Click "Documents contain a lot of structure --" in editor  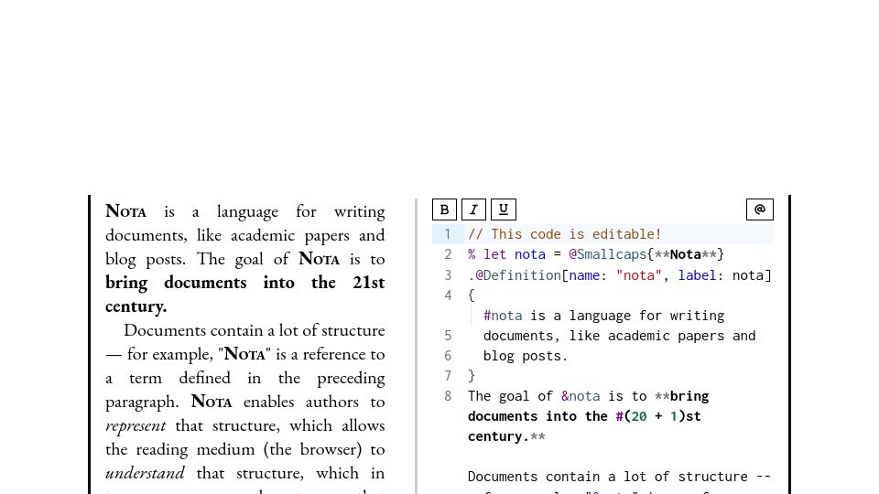point(620,477)
